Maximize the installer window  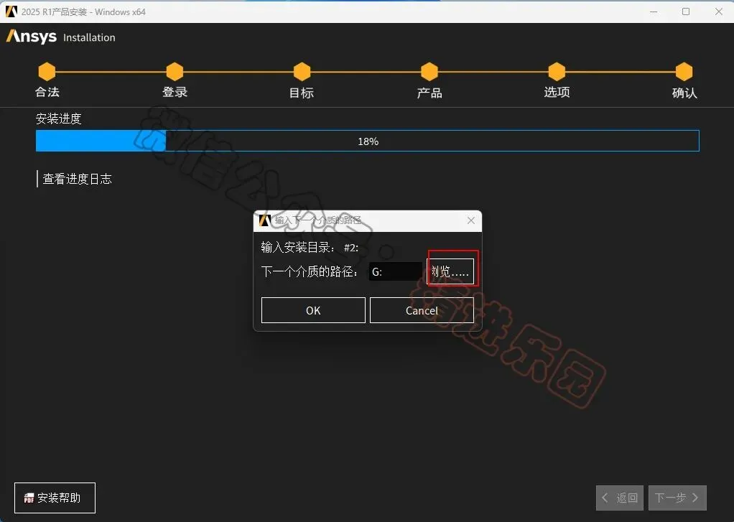click(x=686, y=11)
